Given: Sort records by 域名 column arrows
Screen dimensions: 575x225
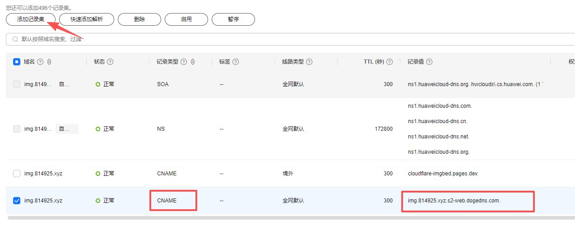Looking at the screenshot, I should click(49, 62).
